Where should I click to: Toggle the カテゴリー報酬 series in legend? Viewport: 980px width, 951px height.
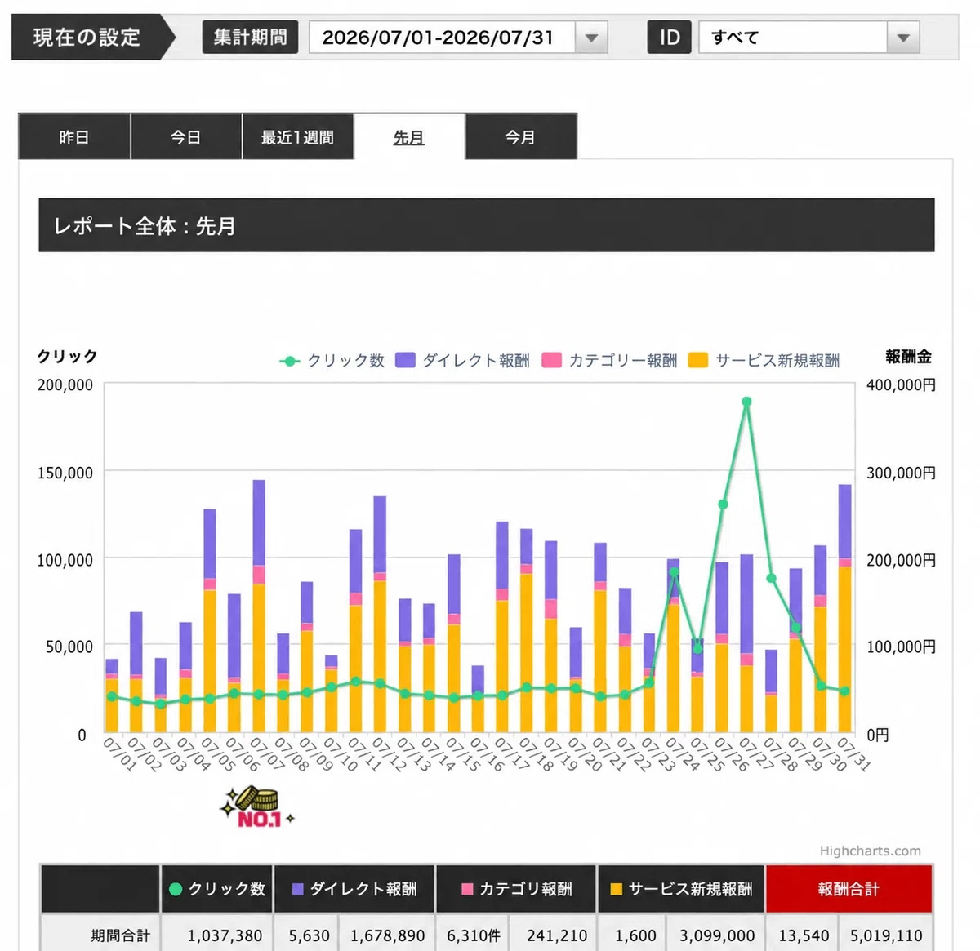[x=609, y=361]
